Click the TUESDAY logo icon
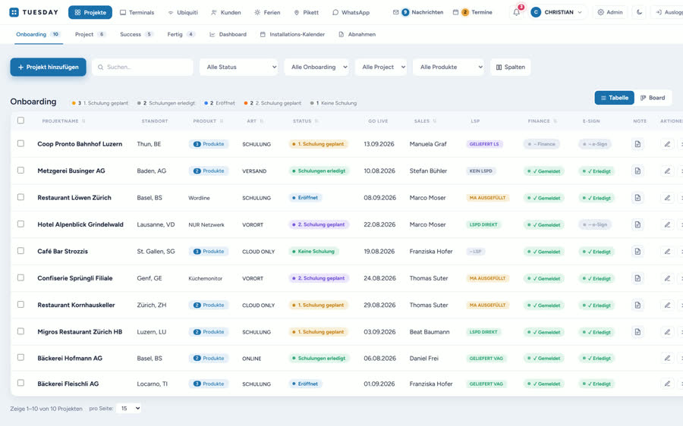Viewport: 683px width, 426px height. (14, 12)
